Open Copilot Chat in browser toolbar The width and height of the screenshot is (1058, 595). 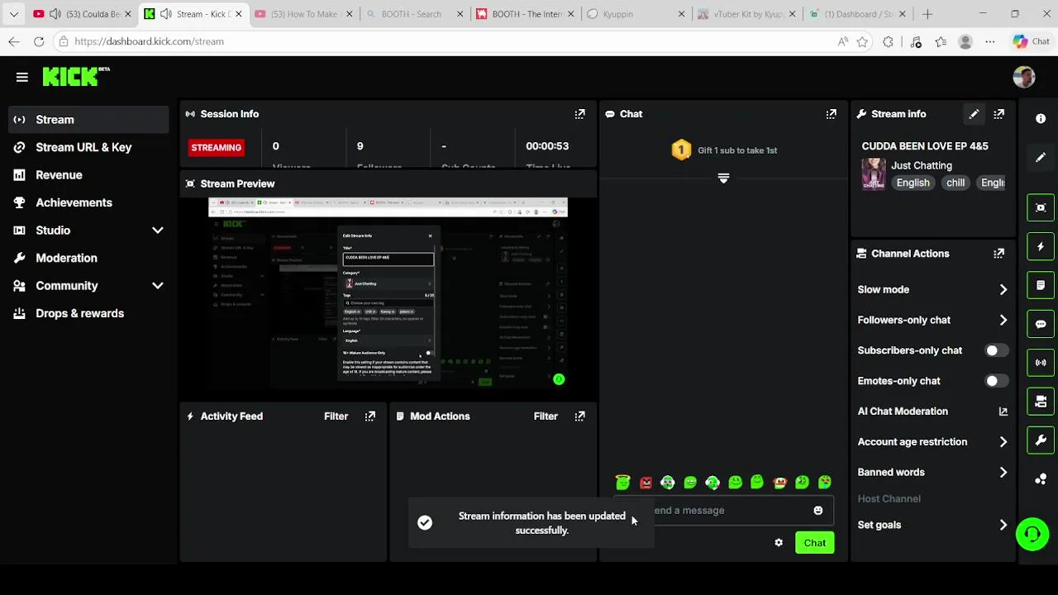(x=1032, y=41)
